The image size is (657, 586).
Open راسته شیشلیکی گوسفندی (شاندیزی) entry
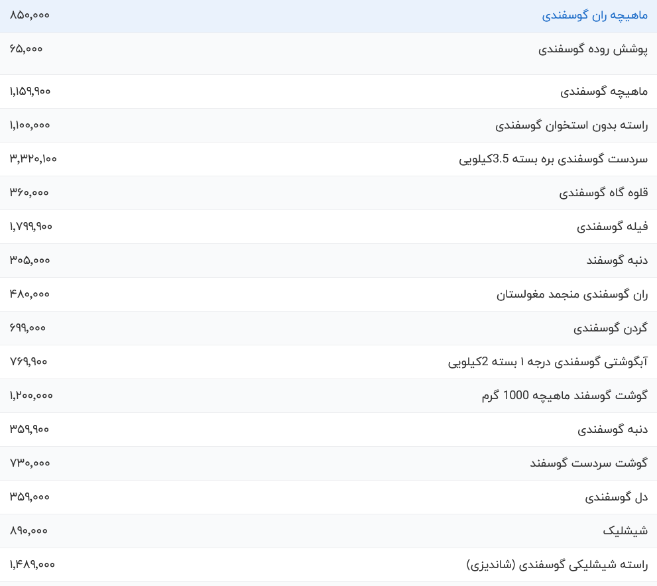(x=557, y=565)
